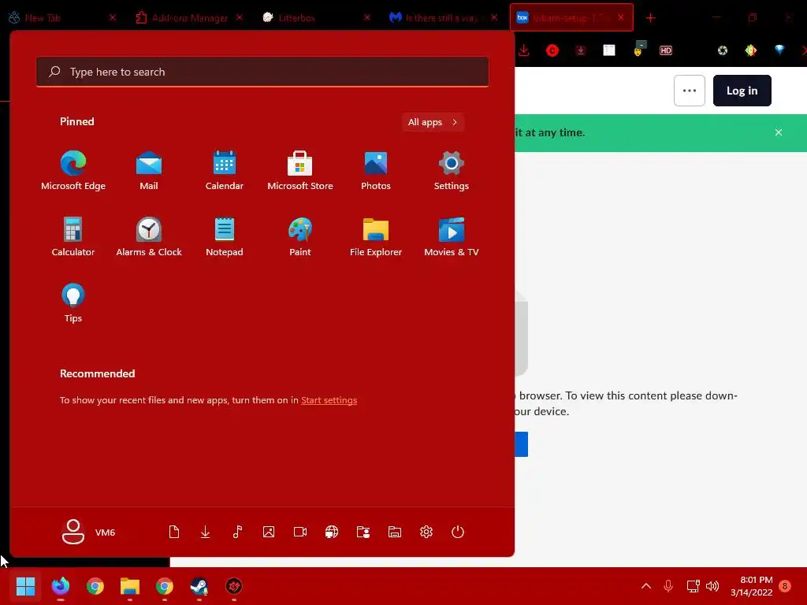This screenshot has height=605, width=807.
Task: Open the browser Downloads arrow icon
Action: point(524,50)
